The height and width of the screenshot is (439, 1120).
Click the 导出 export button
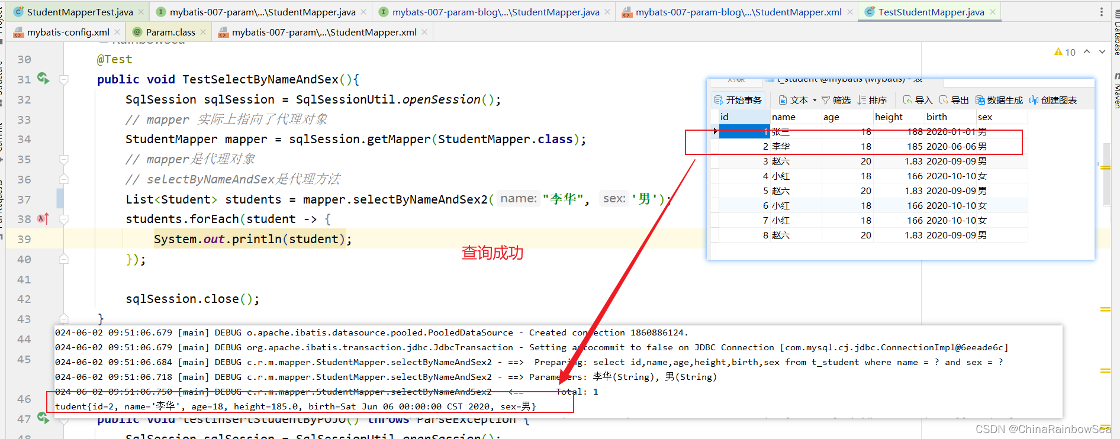tap(954, 100)
